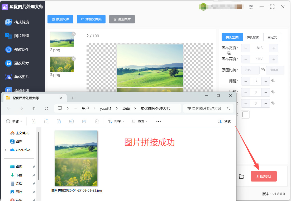Click the 添加文件 add file button
291x201 pixels.
tap(60, 19)
